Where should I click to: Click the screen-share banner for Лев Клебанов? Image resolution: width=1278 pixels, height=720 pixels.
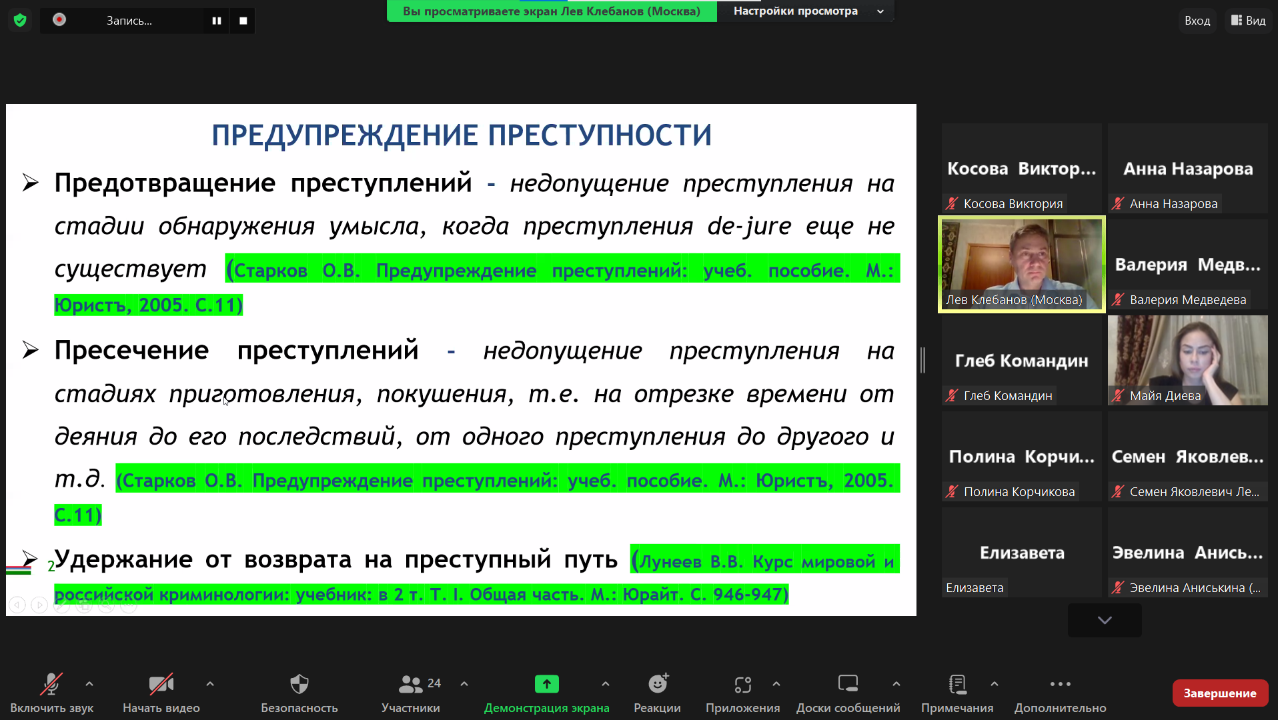552,11
